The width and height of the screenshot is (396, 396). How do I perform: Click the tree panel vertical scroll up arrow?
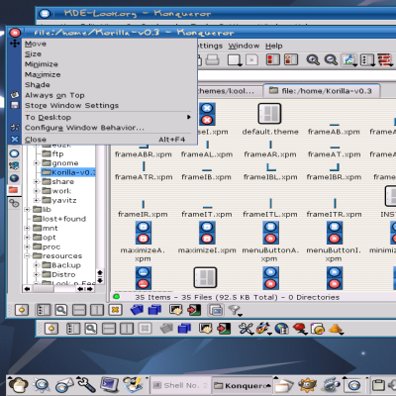(x=100, y=272)
